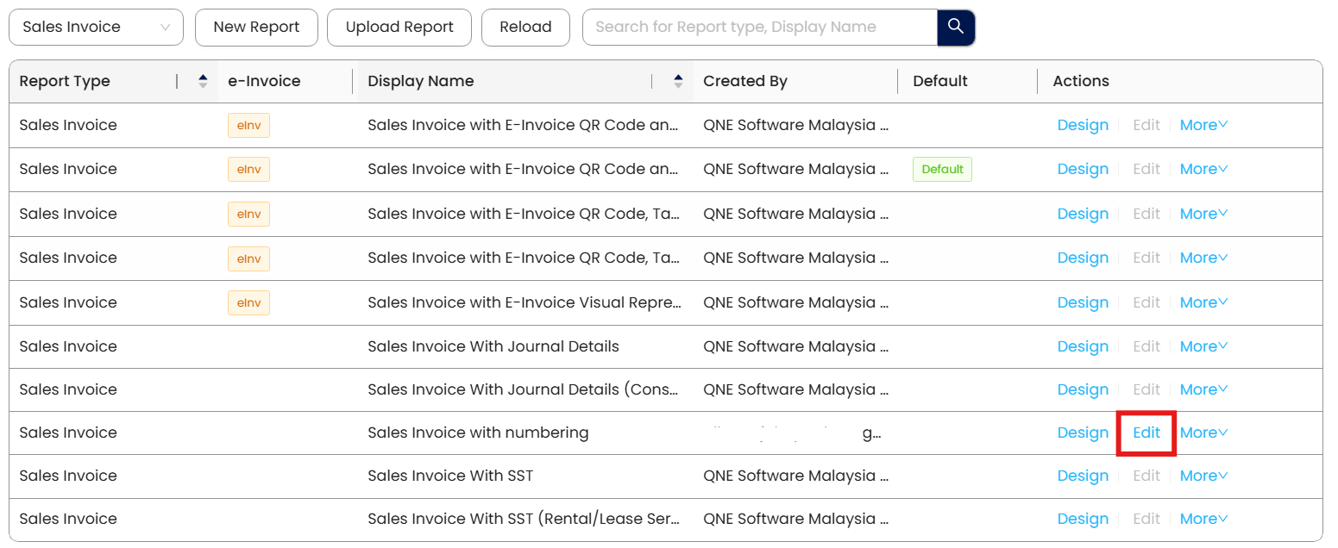Screen dimensions: 1338x548
Task: Click the search magnifier icon button
Action: point(955,27)
